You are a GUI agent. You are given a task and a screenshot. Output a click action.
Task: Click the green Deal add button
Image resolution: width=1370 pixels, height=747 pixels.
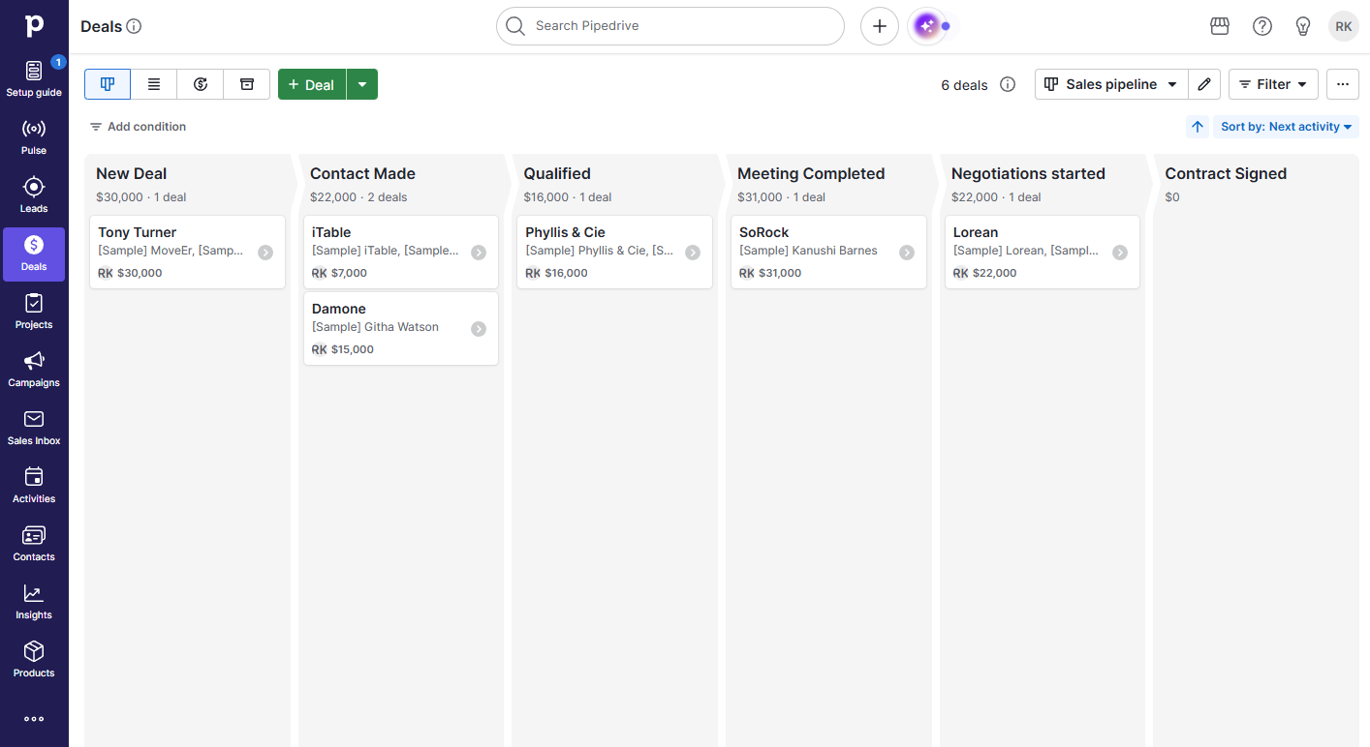(x=312, y=84)
